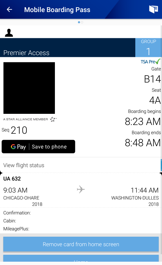
Task: Tap the Google G Pay logo
Action: point(18,147)
